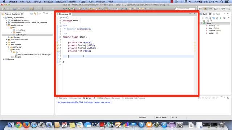Image resolution: width=232 pixels, height=130 pixels.
Task: Click Collapse All in Project Explorer
Action: click(32, 14)
